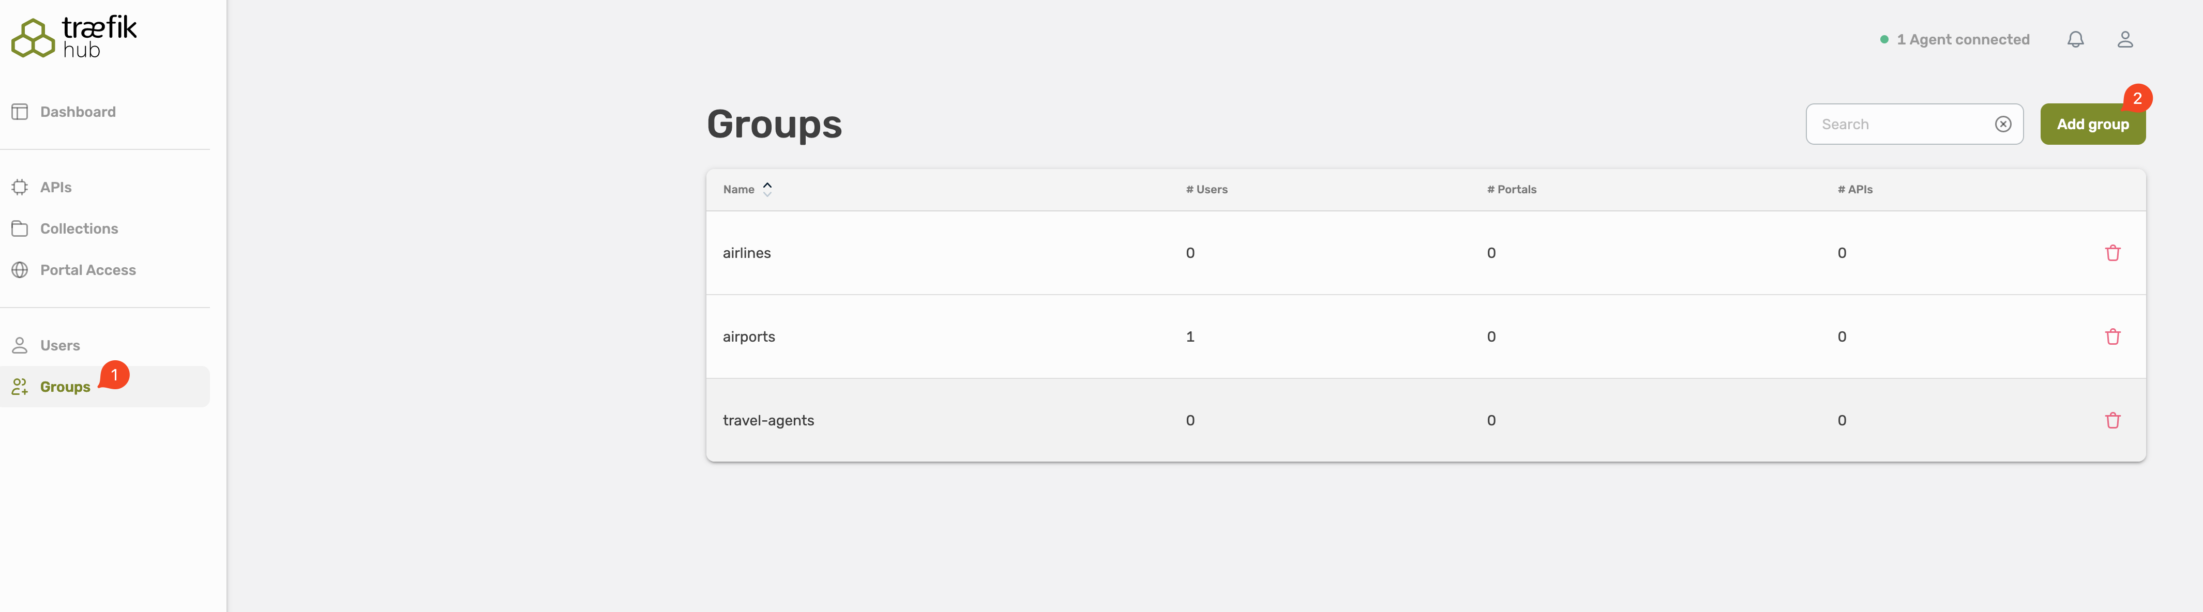Select the Users person icon
The height and width of the screenshot is (612, 2203).
tap(20, 344)
